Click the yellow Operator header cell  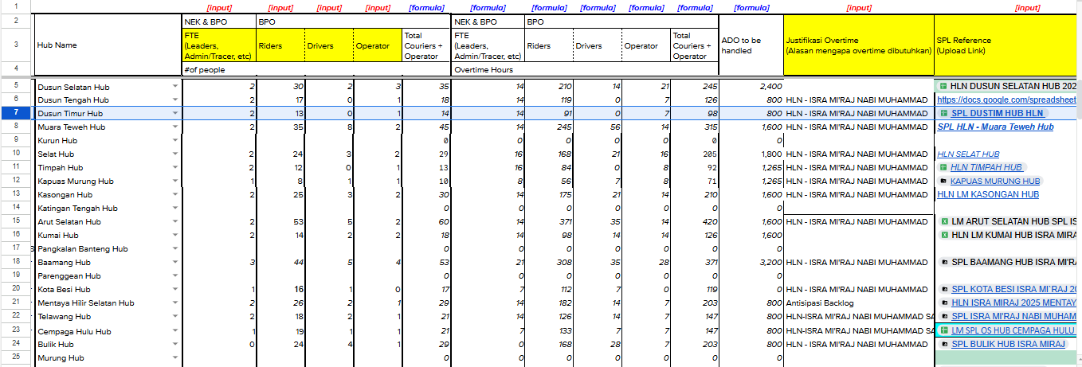pos(378,45)
